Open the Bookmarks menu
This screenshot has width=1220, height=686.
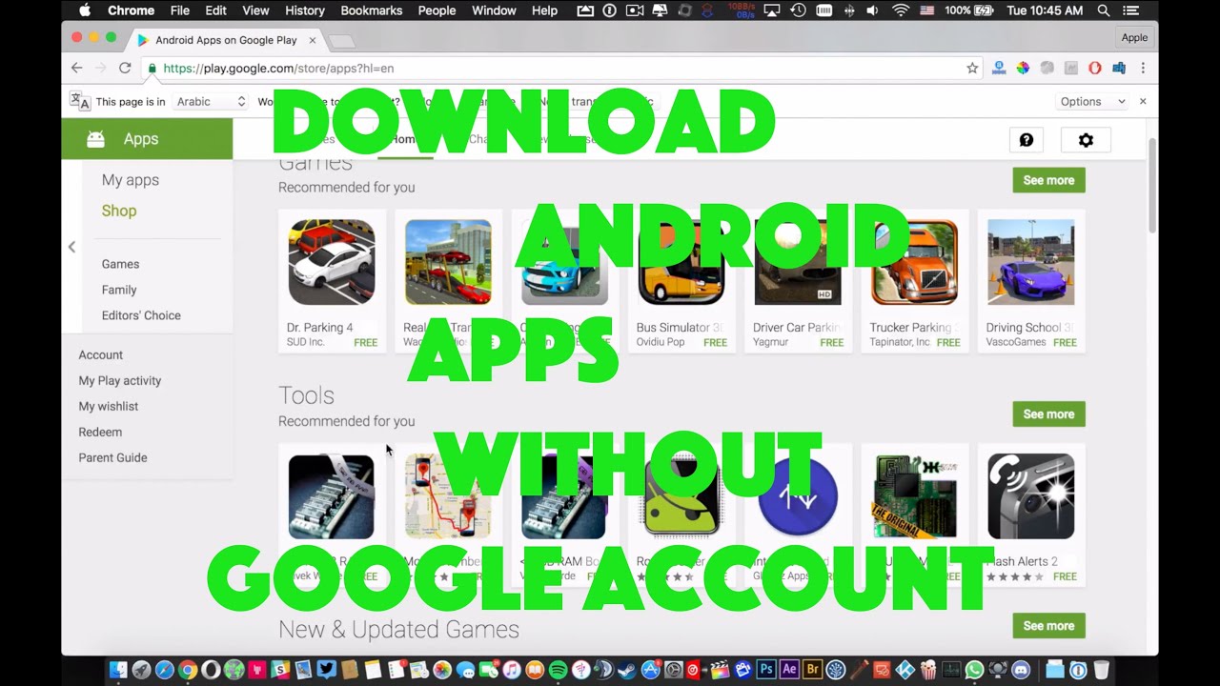click(371, 10)
